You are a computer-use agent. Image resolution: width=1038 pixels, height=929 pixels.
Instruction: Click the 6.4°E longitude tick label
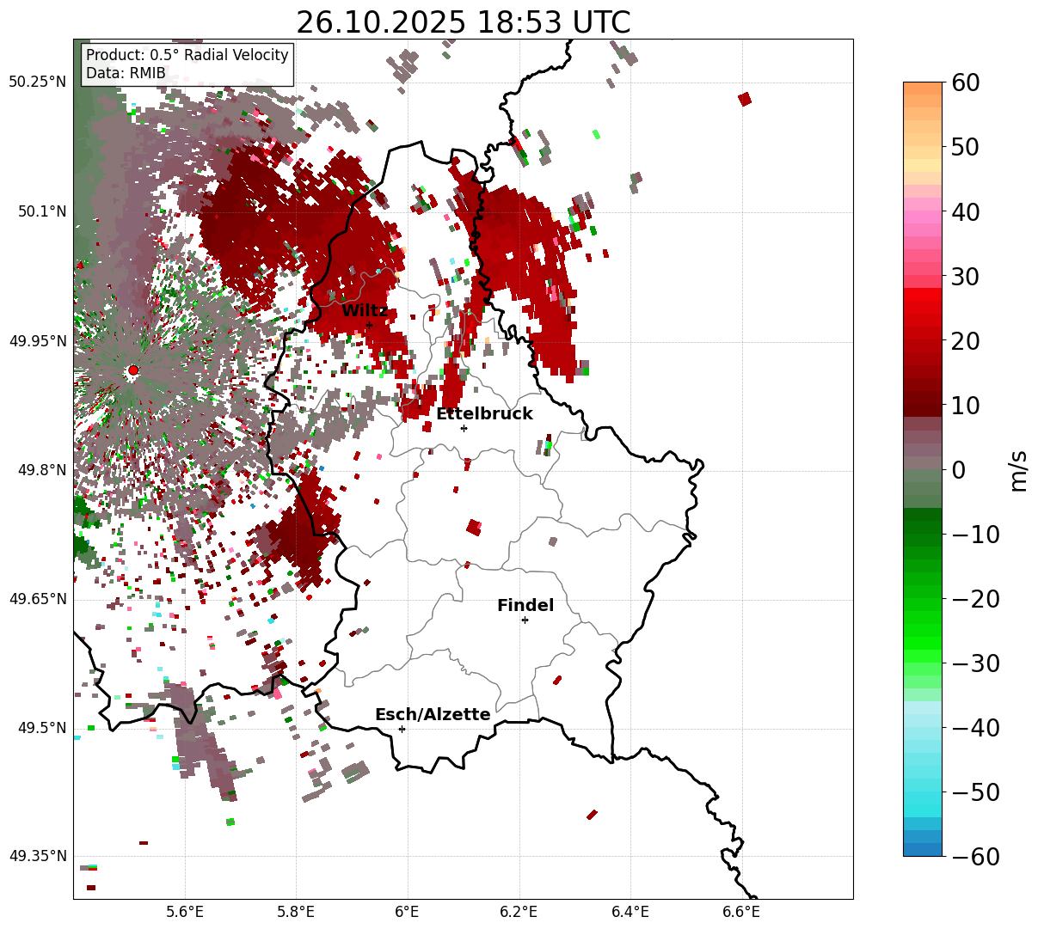pos(630,911)
